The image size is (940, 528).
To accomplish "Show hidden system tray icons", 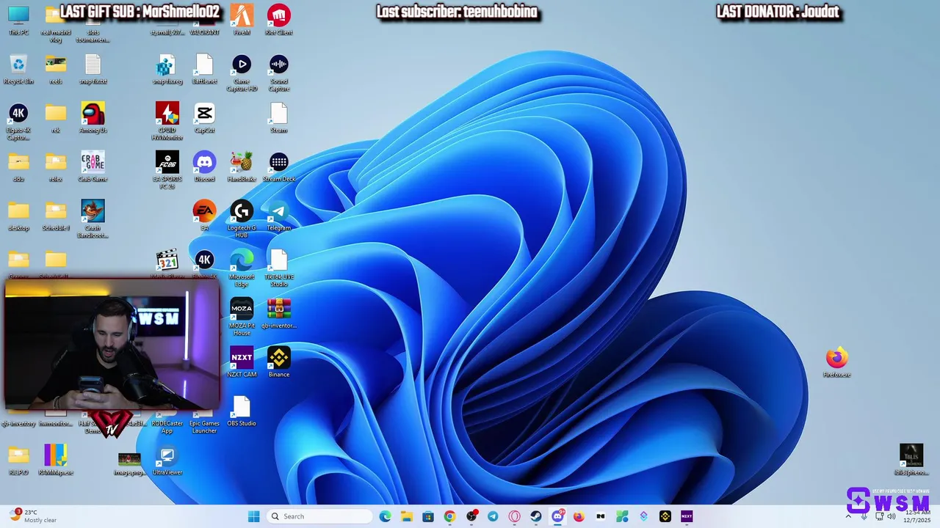I will 849,516.
